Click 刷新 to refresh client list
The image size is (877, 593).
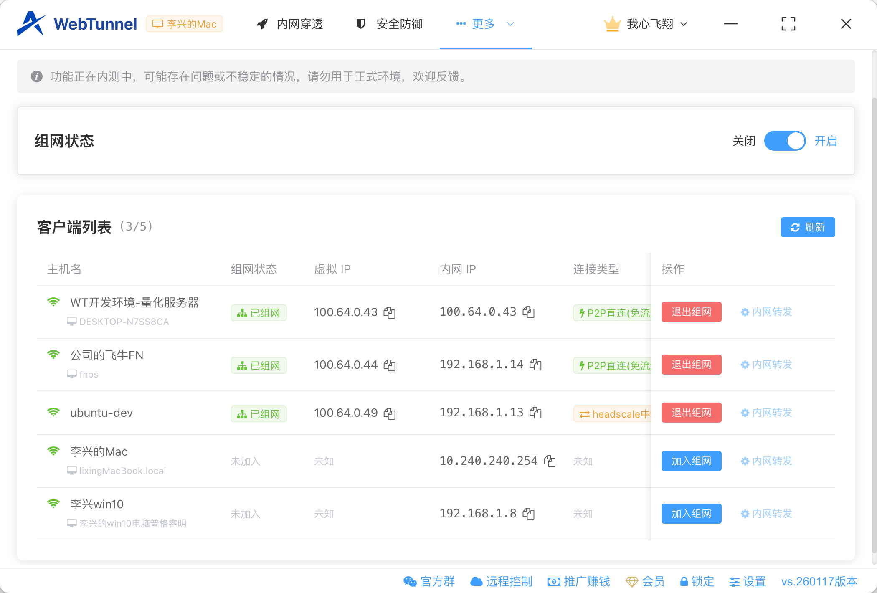pyautogui.click(x=808, y=227)
